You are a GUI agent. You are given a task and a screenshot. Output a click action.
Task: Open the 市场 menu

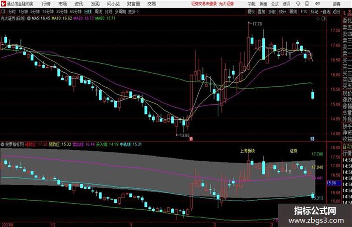tap(63, 4)
